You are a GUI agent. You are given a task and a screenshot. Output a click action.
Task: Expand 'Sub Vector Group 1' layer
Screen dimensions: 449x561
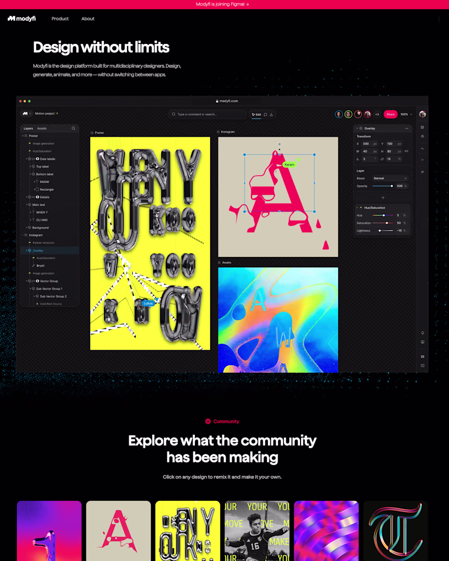pyautogui.click(x=31, y=289)
